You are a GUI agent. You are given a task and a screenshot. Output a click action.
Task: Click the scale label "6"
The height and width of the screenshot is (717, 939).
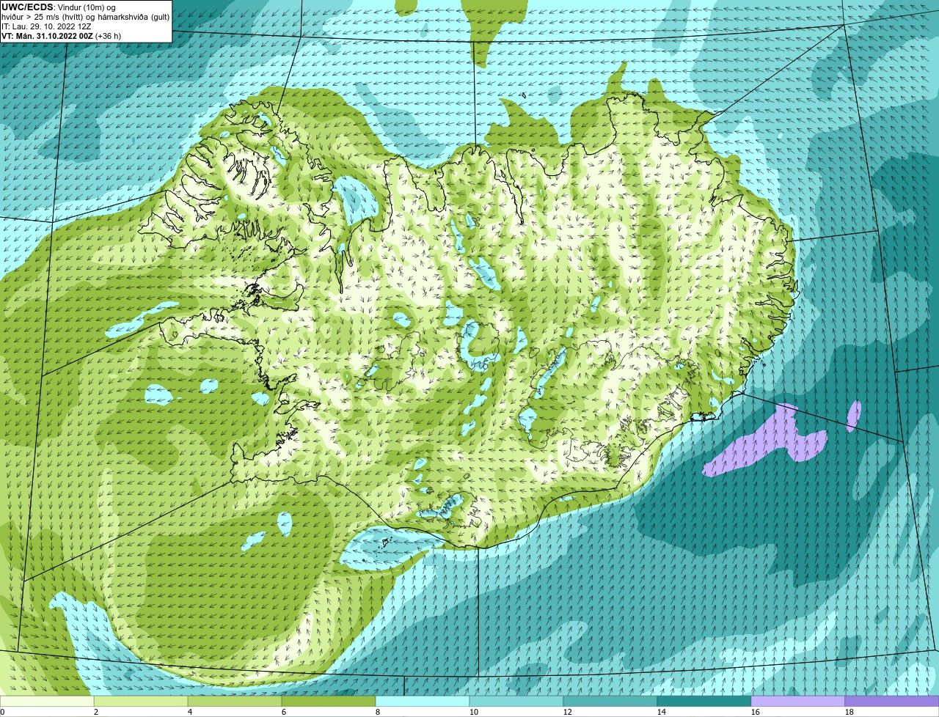pyautogui.click(x=284, y=712)
